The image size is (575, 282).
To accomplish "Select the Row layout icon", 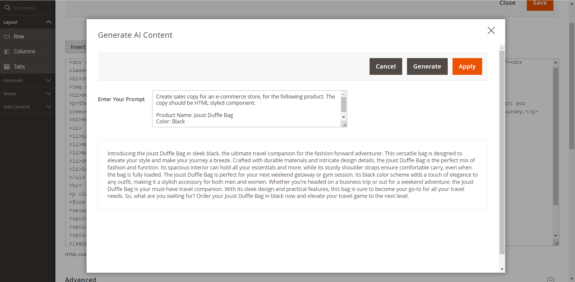I will coord(7,37).
